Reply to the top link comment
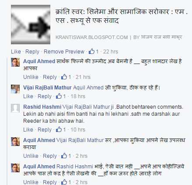 click(x=32, y=52)
